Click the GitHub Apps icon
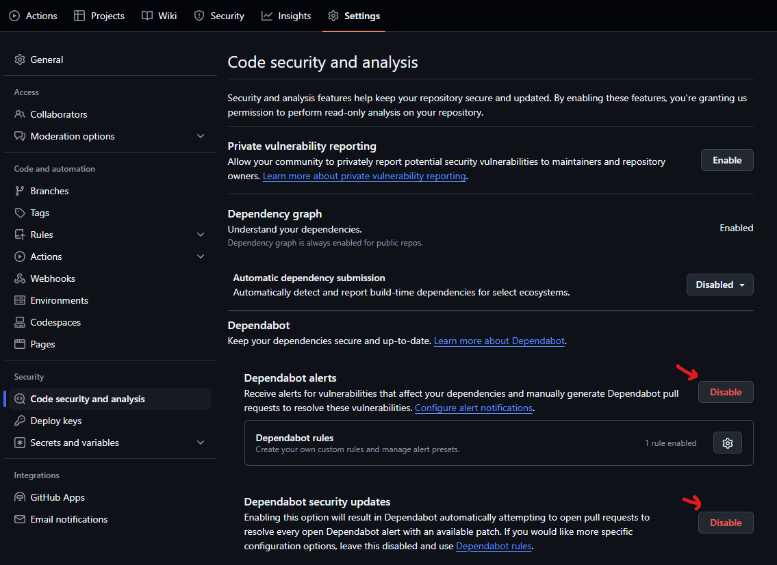This screenshot has width=777, height=565. 20,497
